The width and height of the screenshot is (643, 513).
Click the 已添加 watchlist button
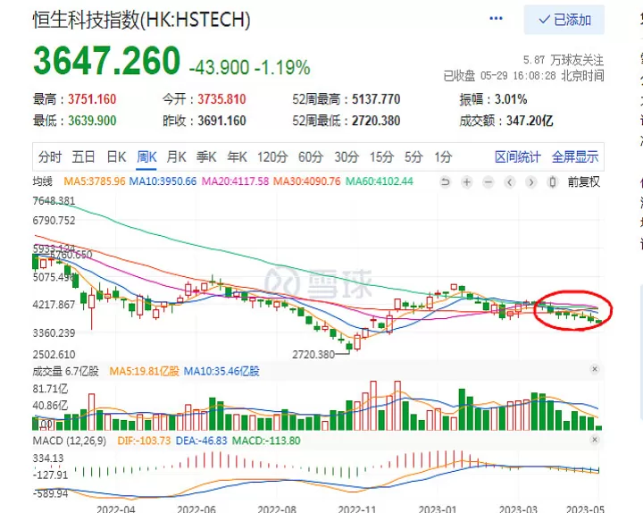click(x=564, y=20)
